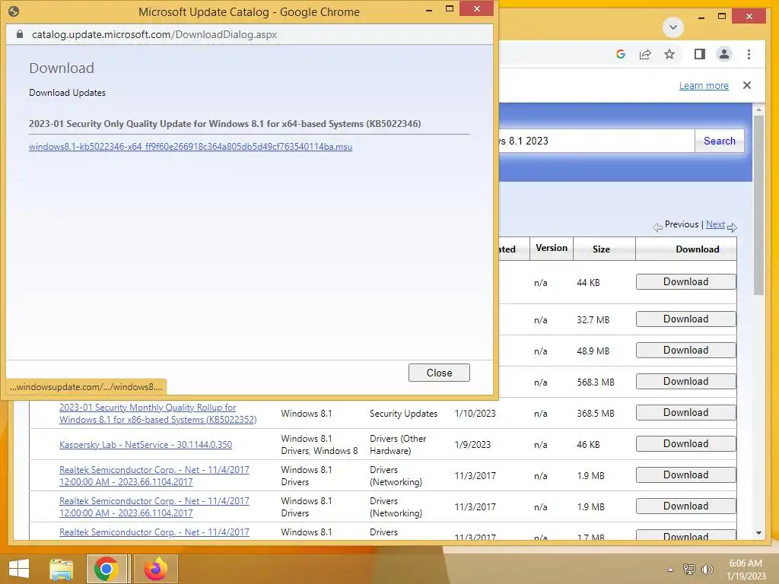
Task: Open the volume speaker tray icon
Action: coord(707,570)
